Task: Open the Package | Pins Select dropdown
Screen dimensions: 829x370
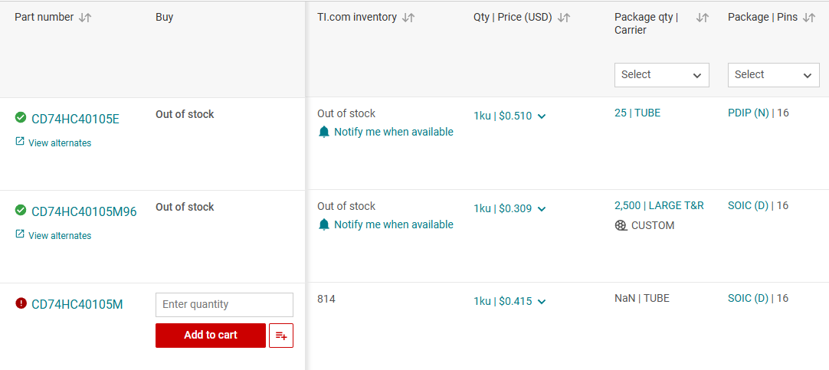Action: [x=774, y=74]
